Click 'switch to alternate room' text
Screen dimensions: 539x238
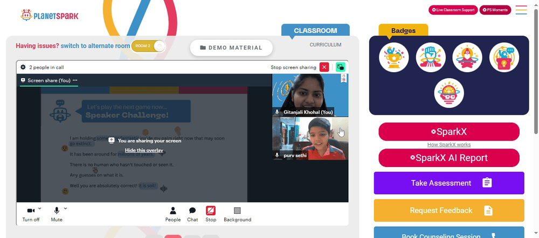(95, 46)
